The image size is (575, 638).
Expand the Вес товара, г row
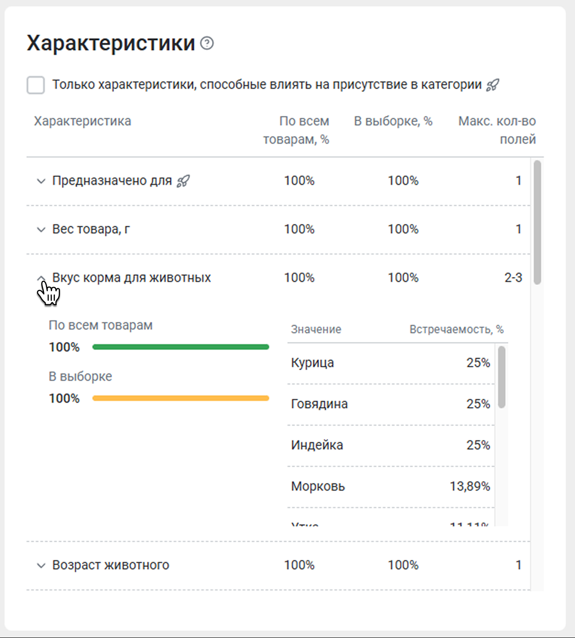(41, 230)
